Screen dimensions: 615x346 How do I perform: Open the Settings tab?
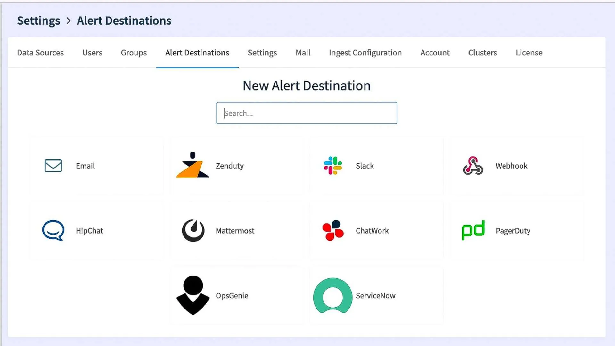[262, 53]
